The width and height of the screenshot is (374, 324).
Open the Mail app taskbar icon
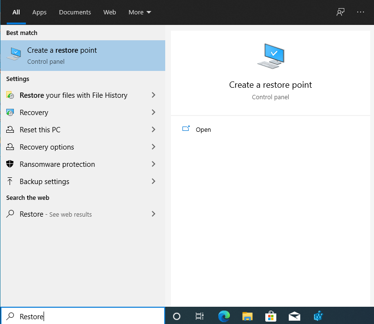point(294,316)
